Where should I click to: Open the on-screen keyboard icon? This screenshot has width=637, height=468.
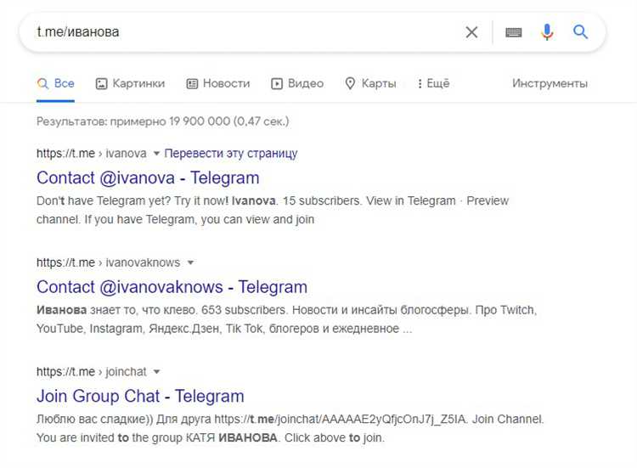(513, 32)
